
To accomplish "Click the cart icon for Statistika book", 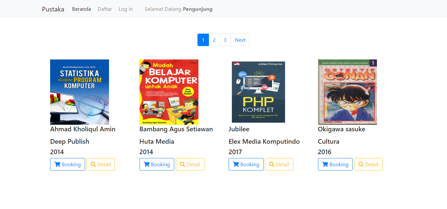I will coord(57,165).
